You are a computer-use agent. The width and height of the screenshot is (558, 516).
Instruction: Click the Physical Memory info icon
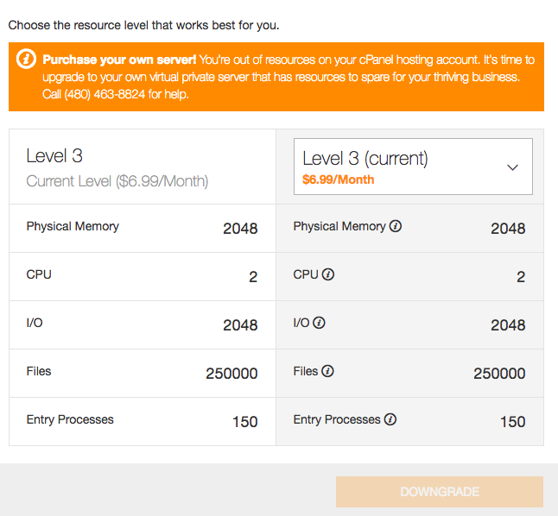[396, 226]
